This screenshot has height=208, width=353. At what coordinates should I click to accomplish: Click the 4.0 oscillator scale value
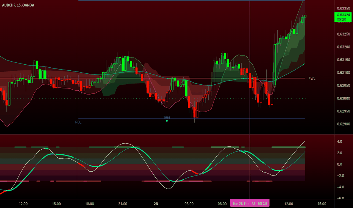[339, 142]
